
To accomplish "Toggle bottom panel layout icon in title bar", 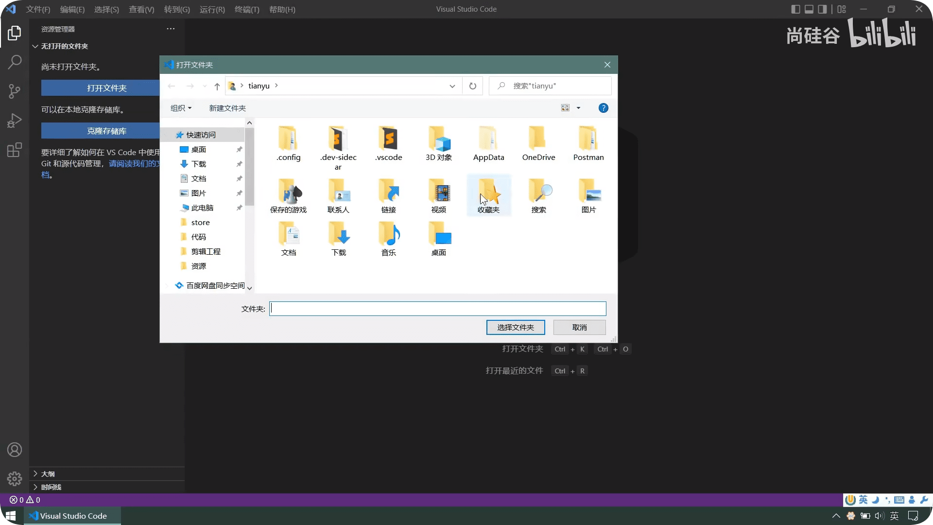I will click(x=809, y=9).
